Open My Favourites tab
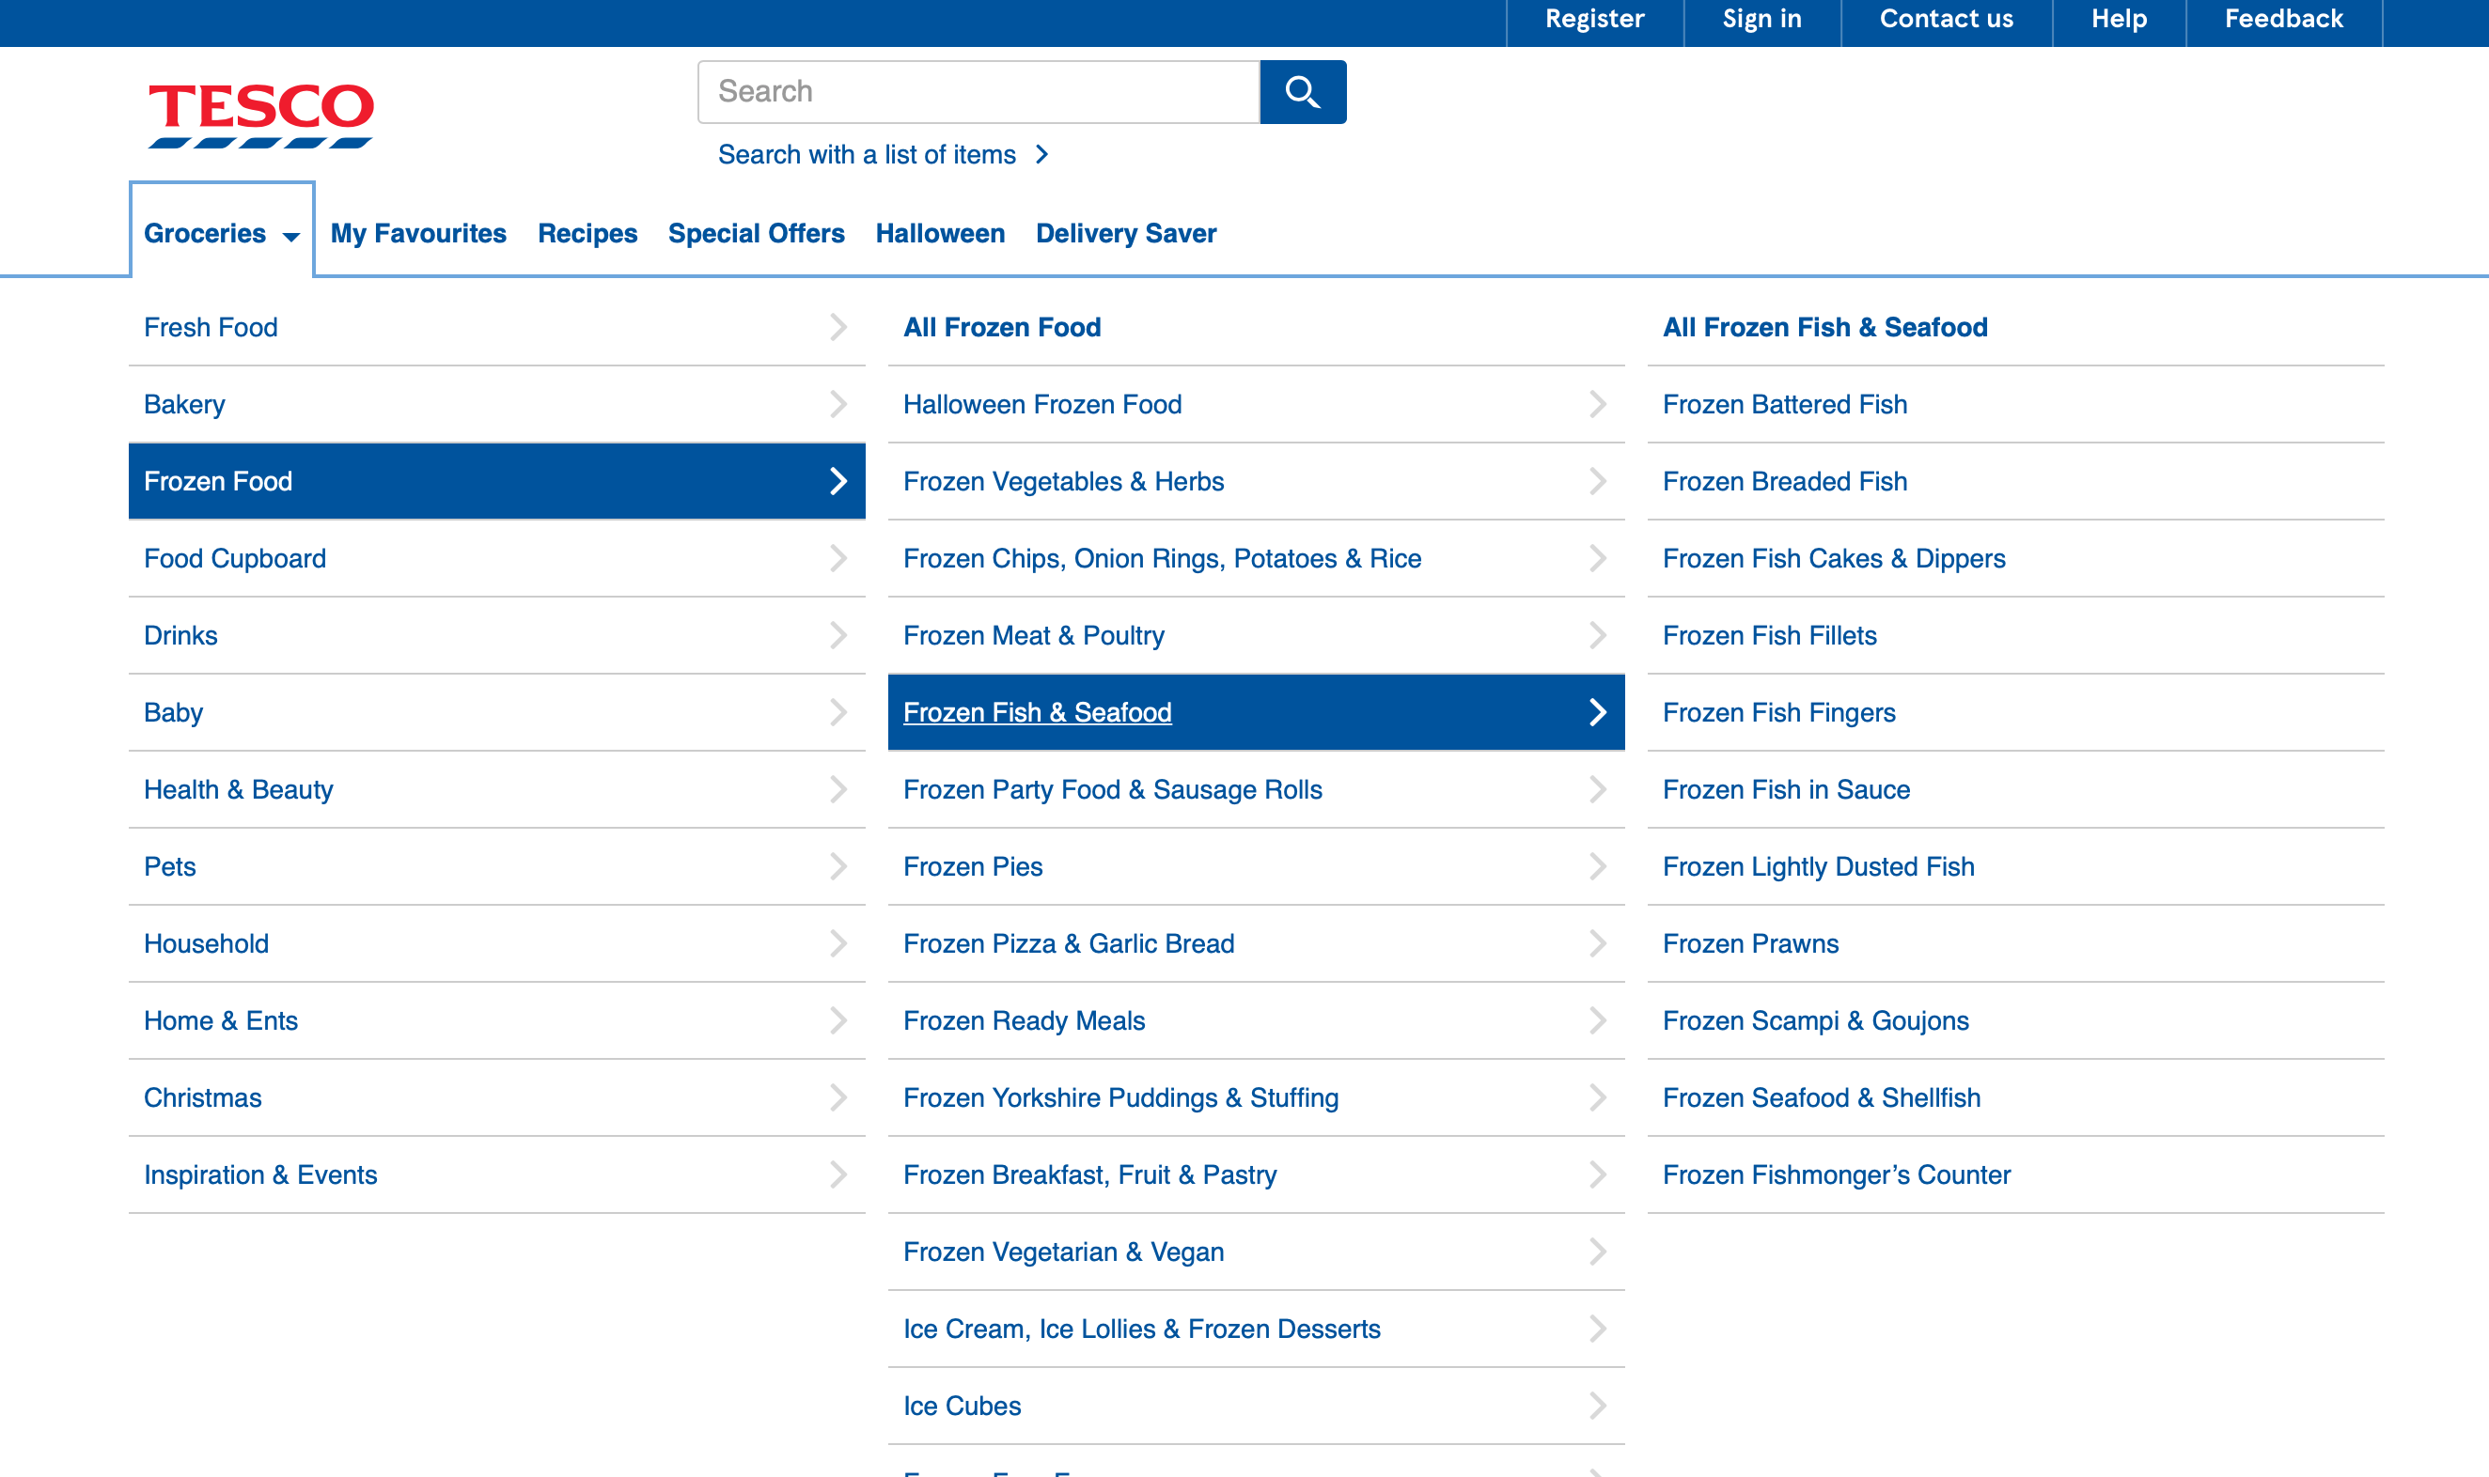The image size is (2489, 1477). tap(418, 233)
